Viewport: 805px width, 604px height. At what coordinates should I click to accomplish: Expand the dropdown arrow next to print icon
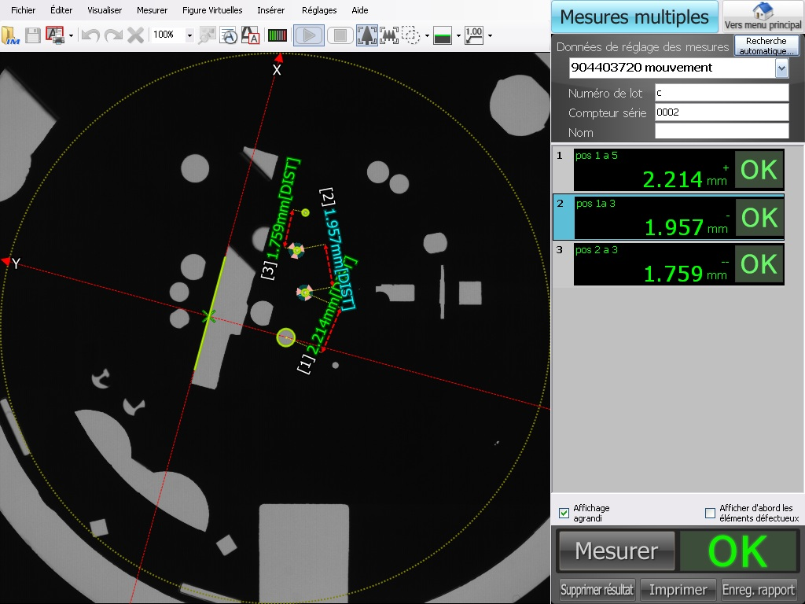click(71, 35)
